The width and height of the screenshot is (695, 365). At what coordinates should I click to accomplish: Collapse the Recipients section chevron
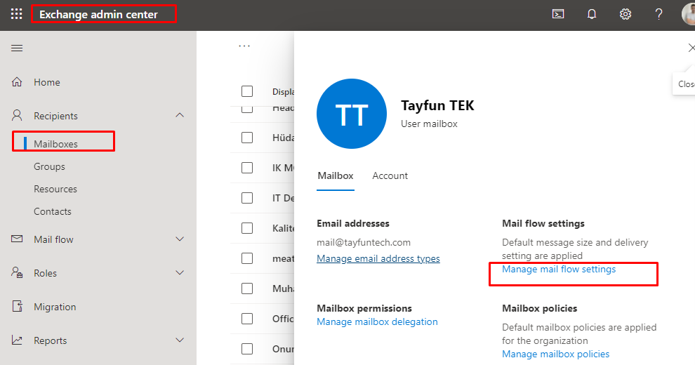(180, 116)
